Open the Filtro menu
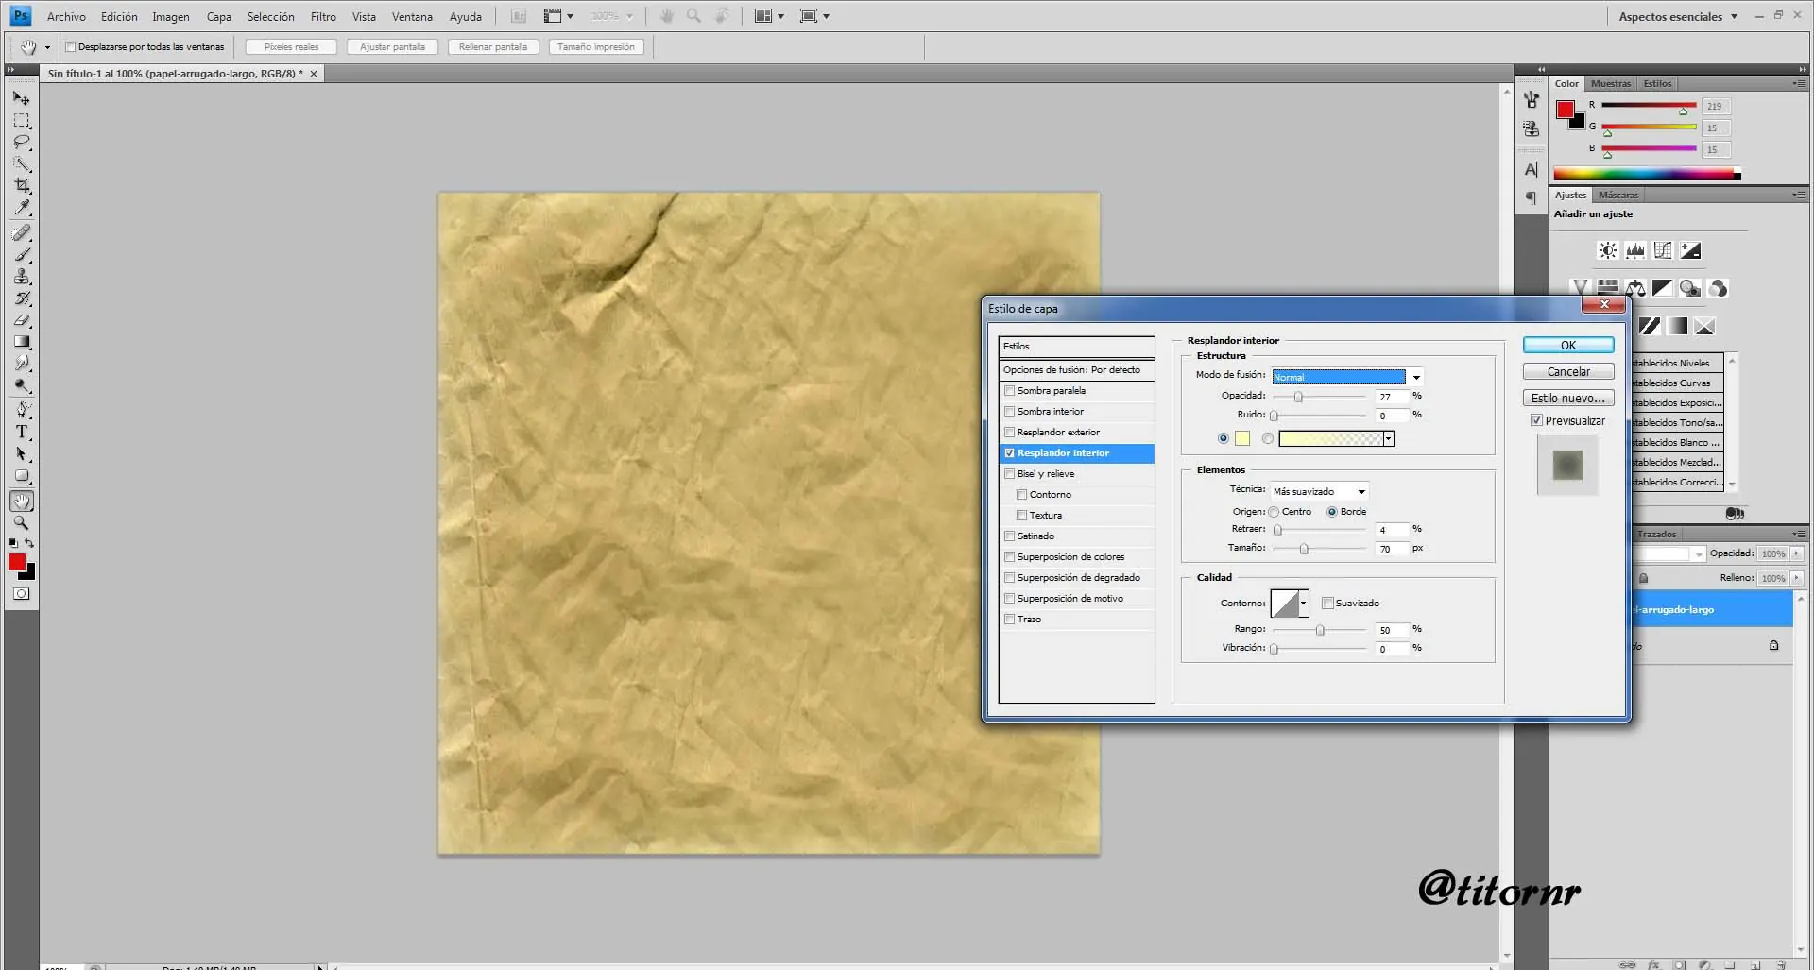This screenshot has height=970, width=1814. click(x=323, y=16)
